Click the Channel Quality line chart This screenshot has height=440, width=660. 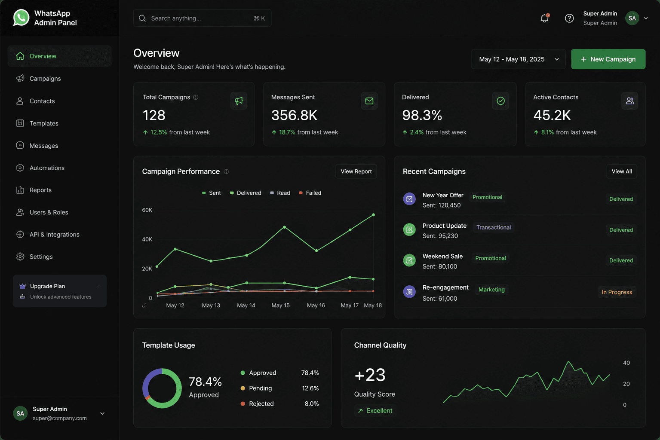(526, 382)
